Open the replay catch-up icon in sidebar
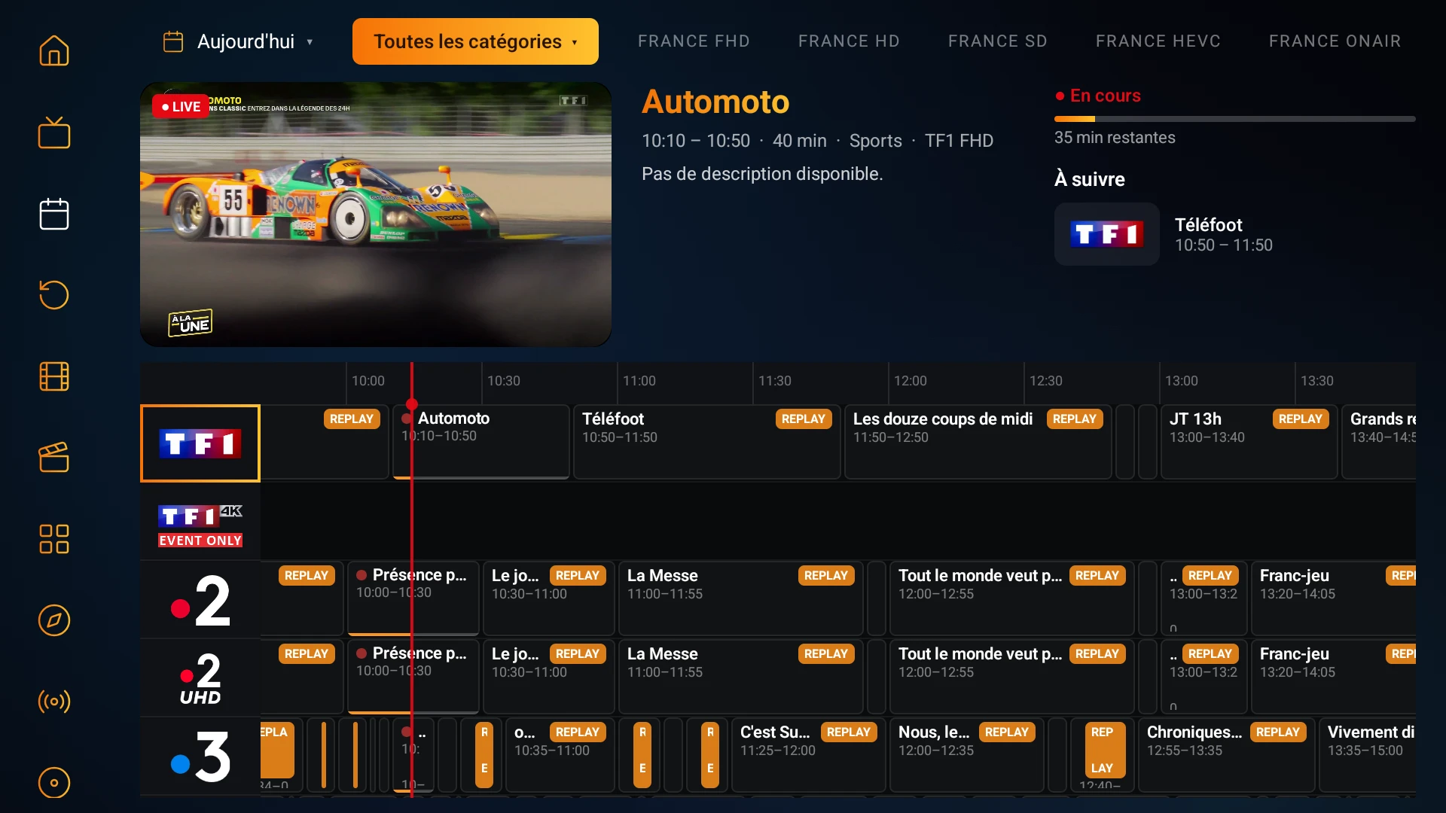Image resolution: width=1446 pixels, height=813 pixels. pyautogui.click(x=54, y=295)
